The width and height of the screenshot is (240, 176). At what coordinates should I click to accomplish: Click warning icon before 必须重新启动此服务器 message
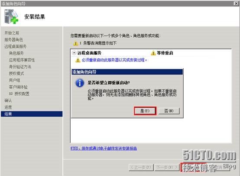pos(78,60)
